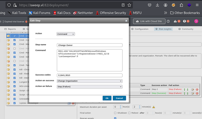Open the Firefox extensions puzzle icon
Screen dimensions: 202x119
click(x=181, y=5)
